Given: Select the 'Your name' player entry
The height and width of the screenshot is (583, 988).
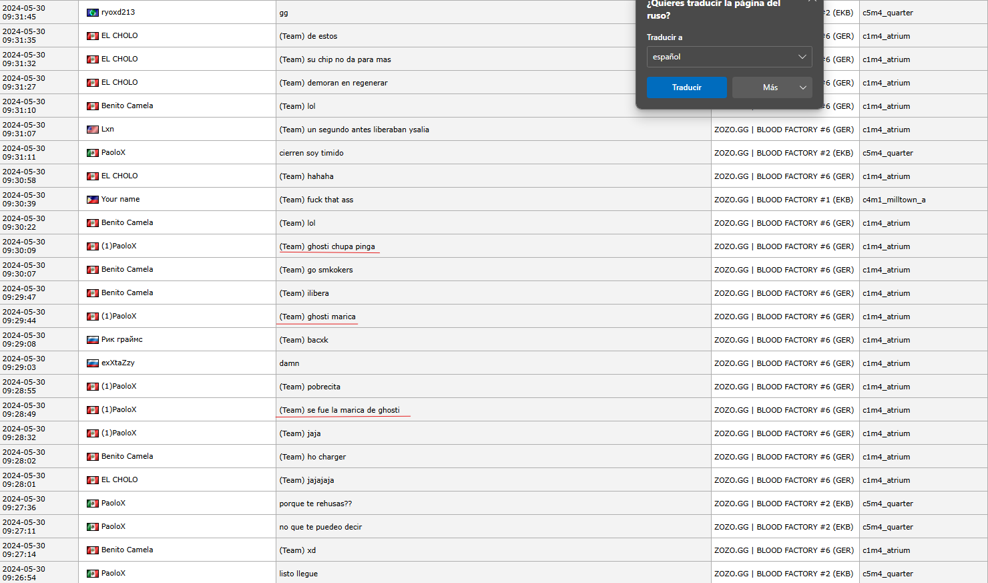Looking at the screenshot, I should 120,200.
